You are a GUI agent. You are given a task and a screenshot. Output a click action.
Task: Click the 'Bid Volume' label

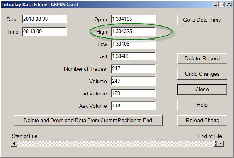(93, 93)
